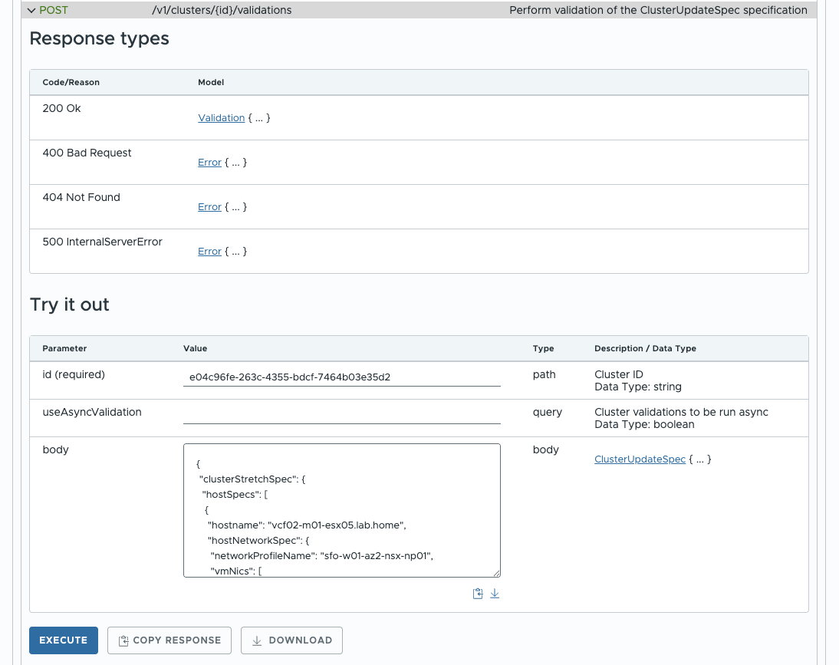
Task: Click the id (required) input field
Action: pyautogui.click(x=341, y=377)
